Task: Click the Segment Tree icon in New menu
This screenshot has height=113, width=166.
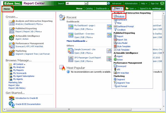Action: tap(115, 83)
